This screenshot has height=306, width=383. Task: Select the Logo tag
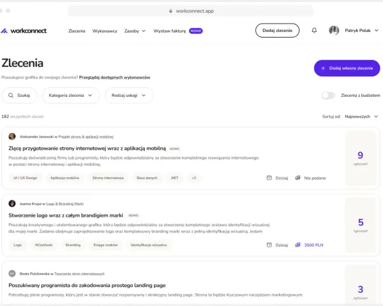click(18, 245)
